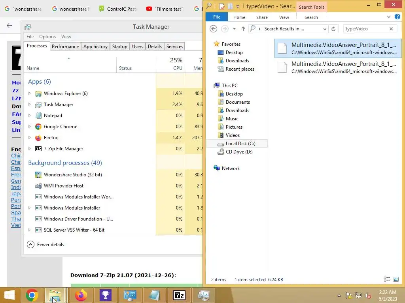The height and width of the screenshot is (303, 405).
Task: Click Explorer forward navigation arrow
Action: pos(225,29)
